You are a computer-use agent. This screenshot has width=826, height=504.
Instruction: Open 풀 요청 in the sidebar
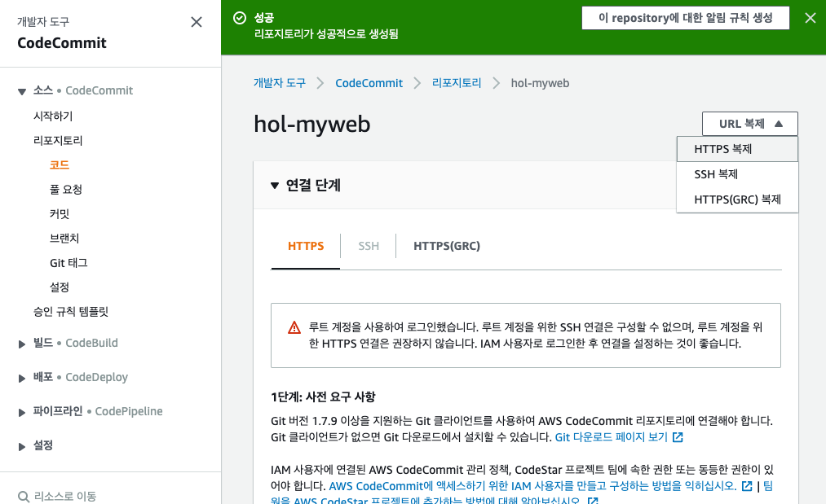tap(66, 190)
